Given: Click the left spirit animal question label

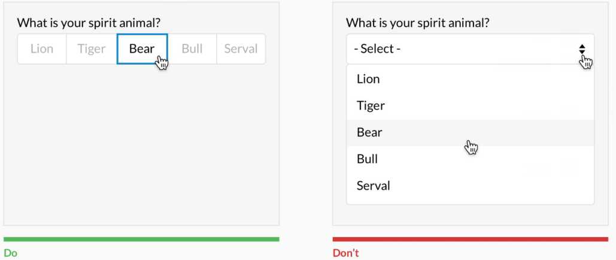Looking at the screenshot, I should tap(89, 23).
